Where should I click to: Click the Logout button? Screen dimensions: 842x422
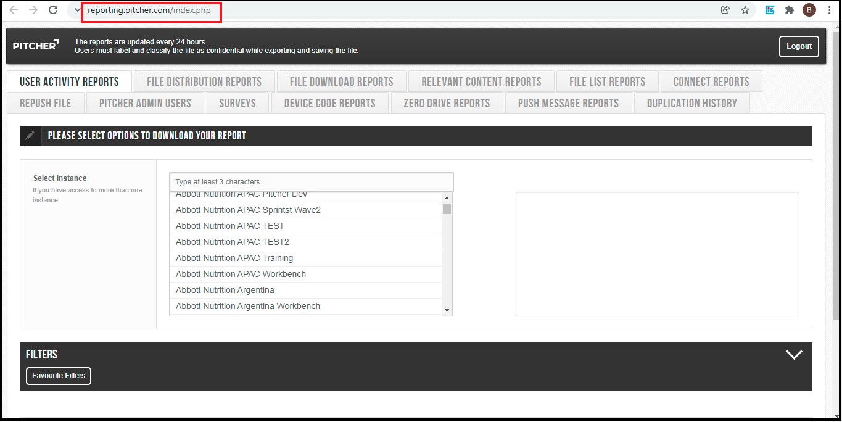(799, 46)
